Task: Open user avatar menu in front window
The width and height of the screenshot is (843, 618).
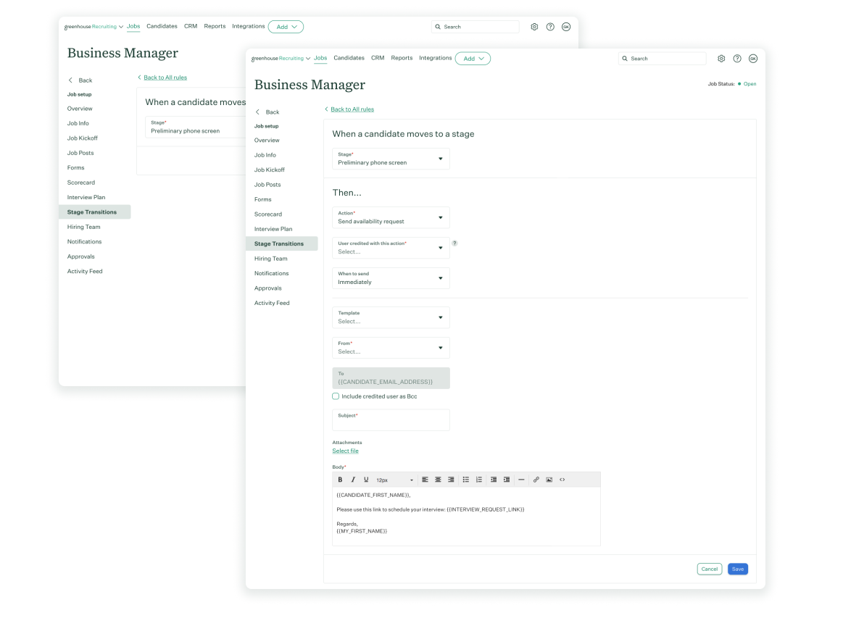Action: coord(753,59)
